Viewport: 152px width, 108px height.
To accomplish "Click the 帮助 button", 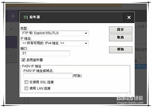I will (x=121, y=50).
